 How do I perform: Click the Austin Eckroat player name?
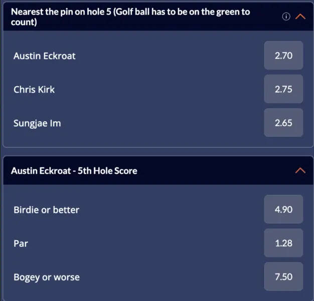click(x=45, y=56)
